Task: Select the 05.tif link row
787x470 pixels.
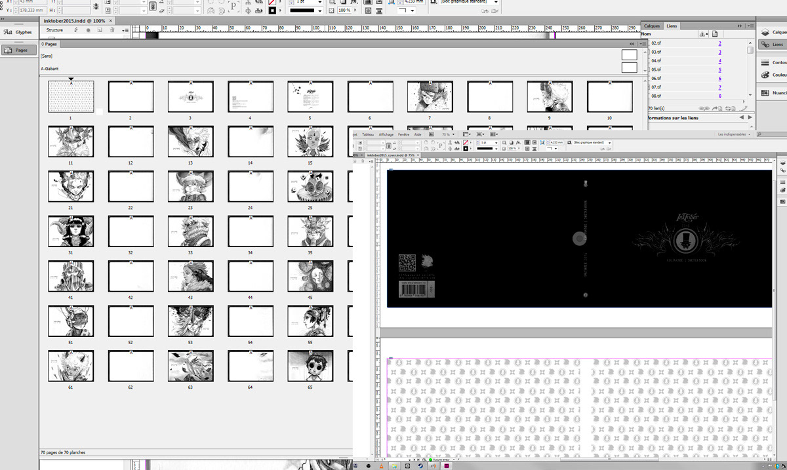Action: [696, 69]
